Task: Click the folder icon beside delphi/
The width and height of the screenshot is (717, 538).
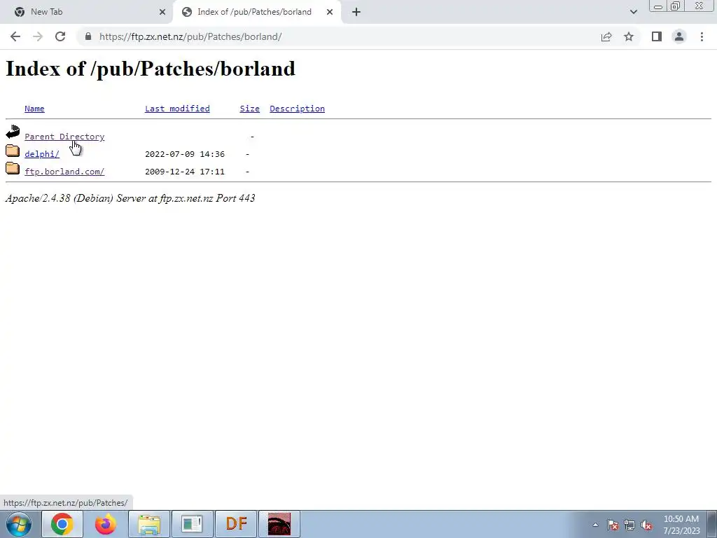Action: click(x=13, y=150)
